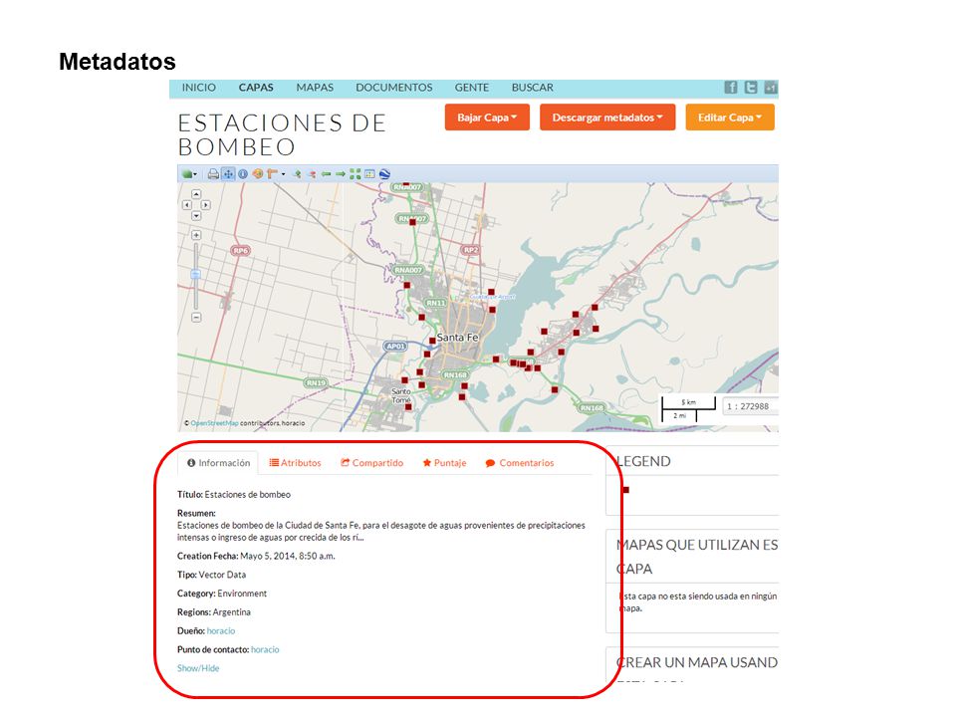This screenshot has height=717, width=956.
Task: Open the Dueño horacio link
Action: (221, 631)
